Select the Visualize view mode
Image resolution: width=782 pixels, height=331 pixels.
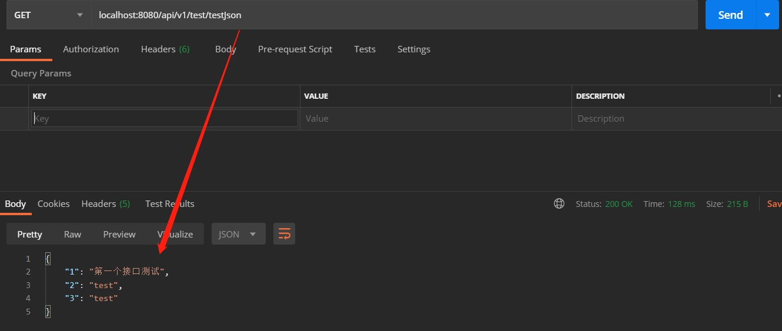(x=175, y=234)
